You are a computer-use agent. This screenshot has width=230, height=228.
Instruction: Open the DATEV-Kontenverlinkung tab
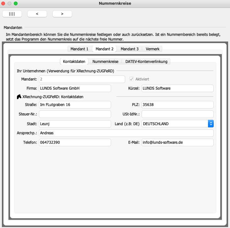[146, 62]
